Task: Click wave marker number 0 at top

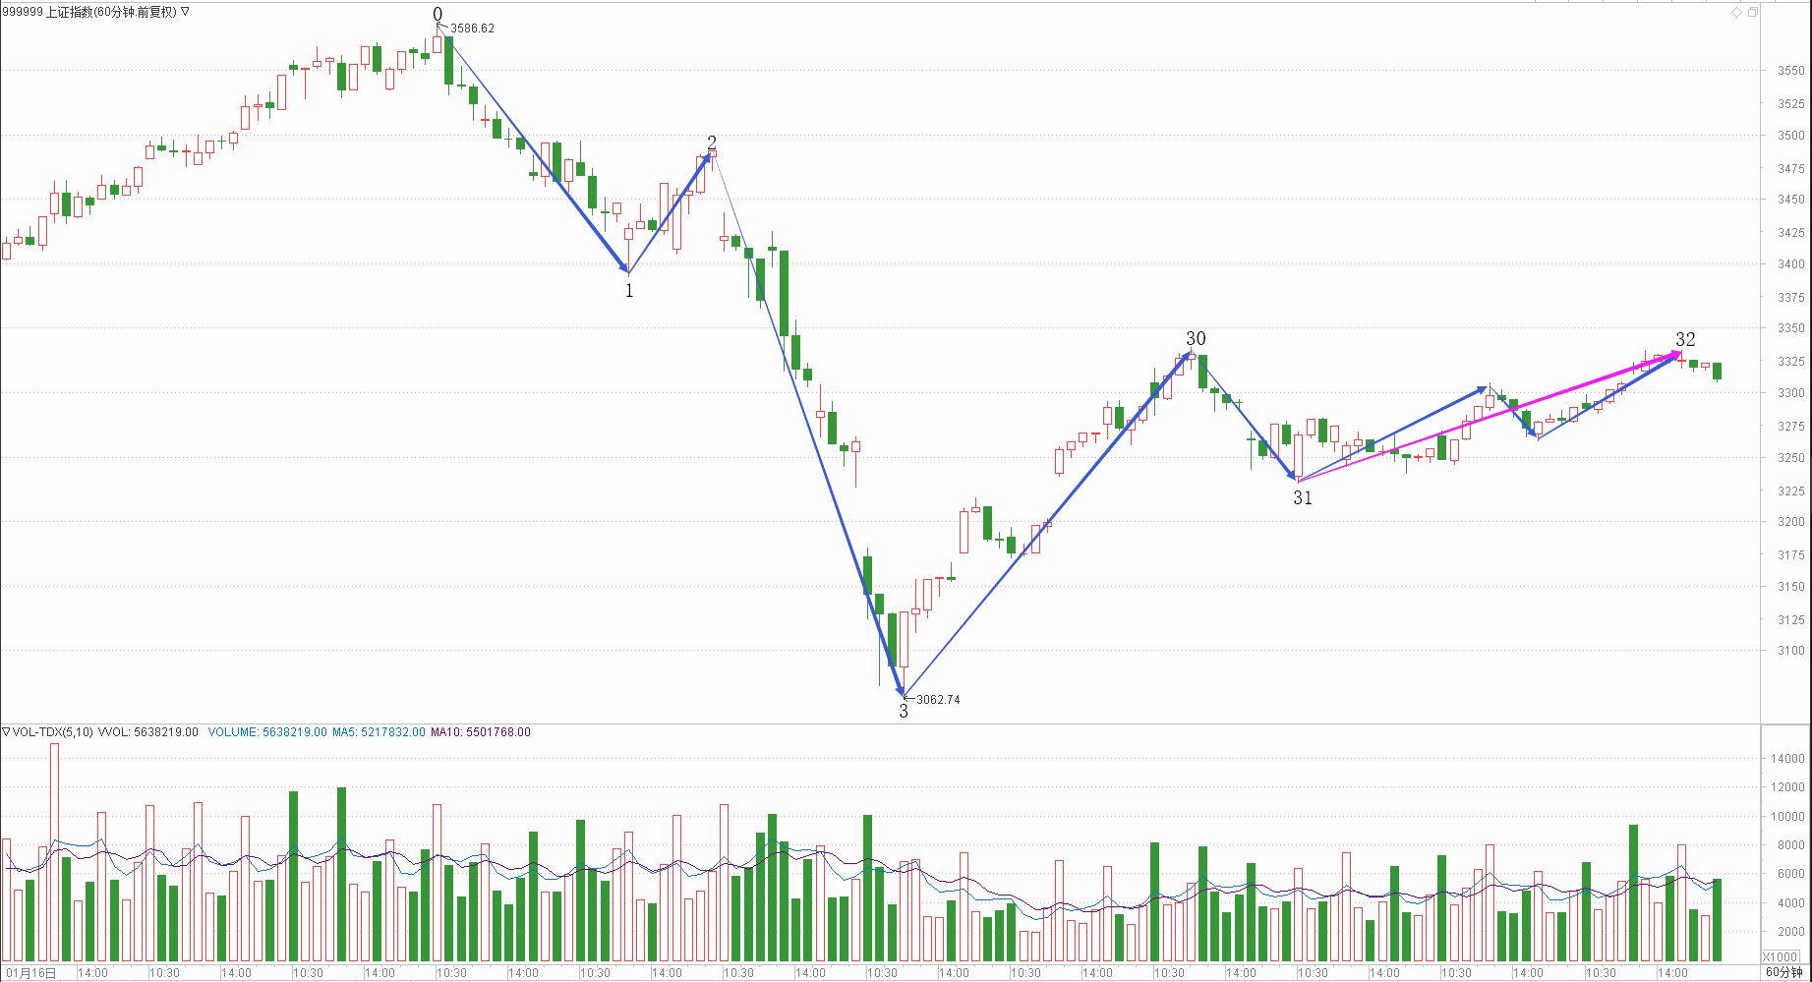Action: [438, 14]
